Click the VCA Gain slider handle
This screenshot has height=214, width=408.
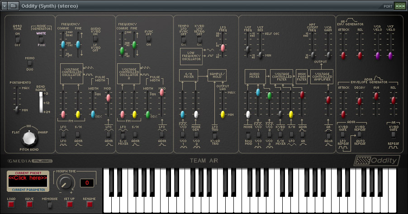coord(329,55)
